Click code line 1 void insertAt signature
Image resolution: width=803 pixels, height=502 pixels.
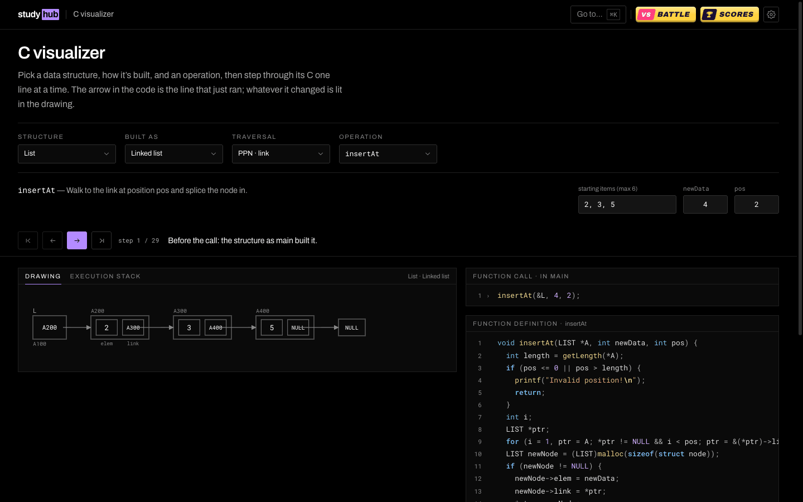point(622,343)
